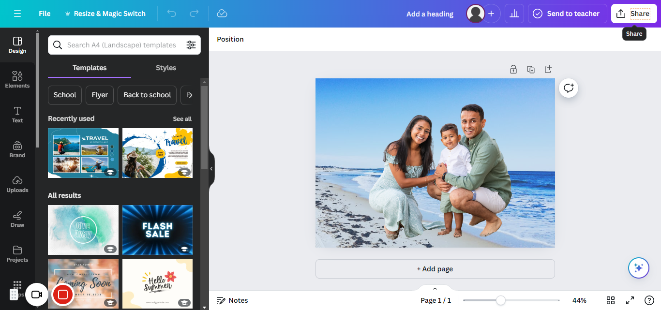Redo the last action
The height and width of the screenshot is (310, 661).
pos(194,14)
